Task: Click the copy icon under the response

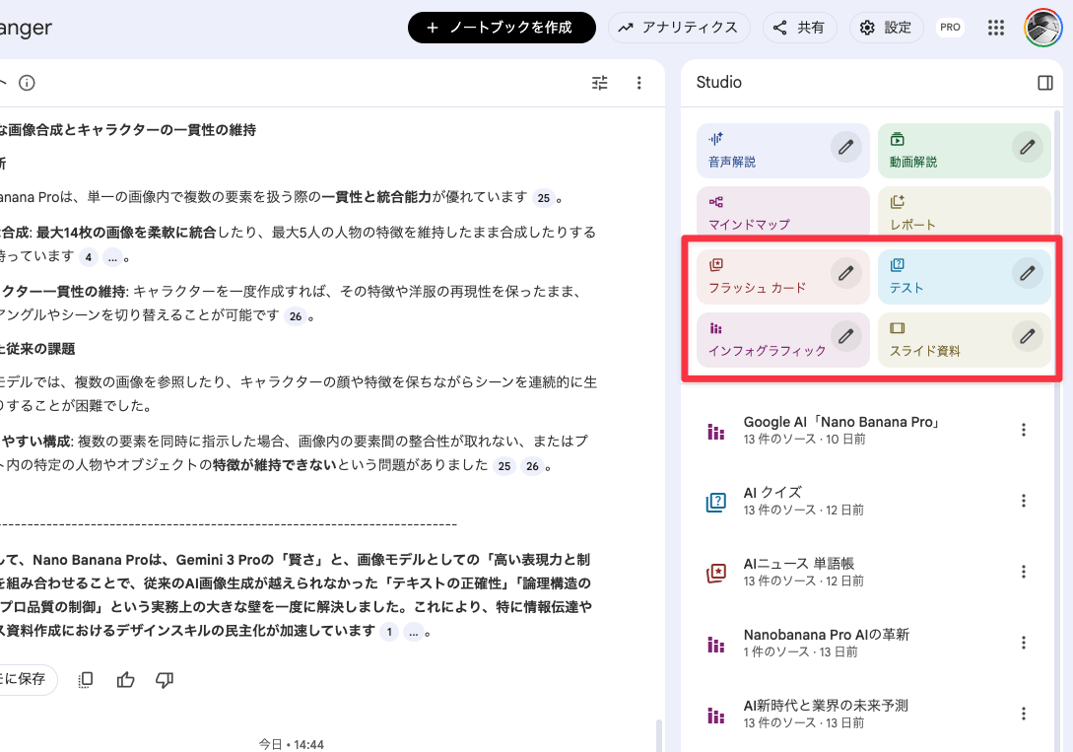Action: pyautogui.click(x=85, y=679)
